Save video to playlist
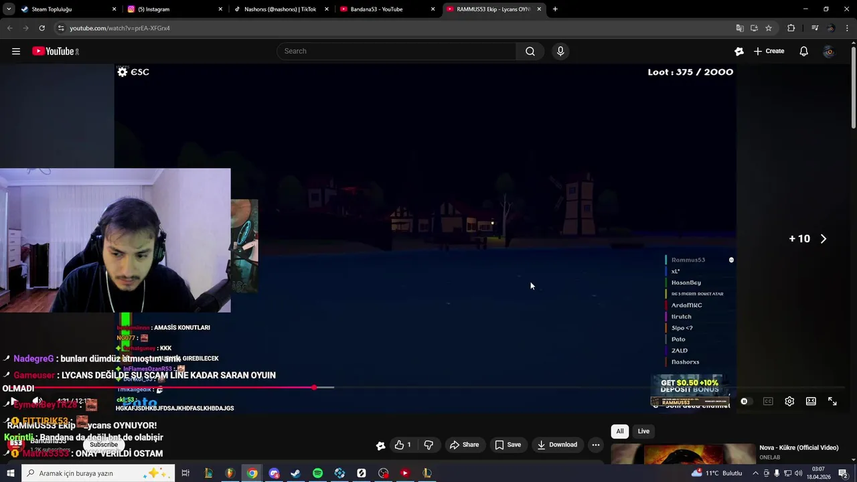Screen dimensions: 857x482 point(508,445)
